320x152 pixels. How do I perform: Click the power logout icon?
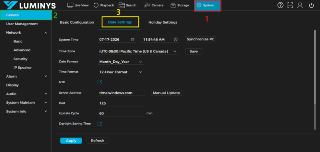(311, 6)
